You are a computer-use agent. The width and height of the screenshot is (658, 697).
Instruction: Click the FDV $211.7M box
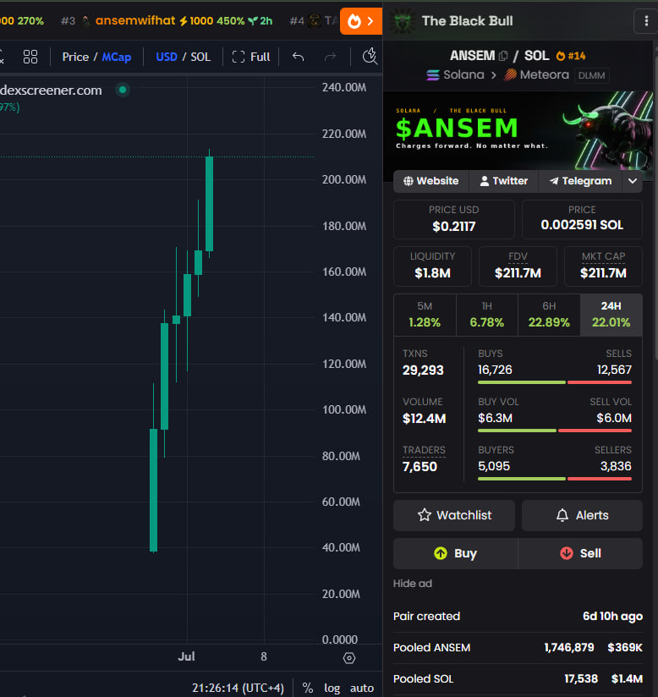[518, 266]
